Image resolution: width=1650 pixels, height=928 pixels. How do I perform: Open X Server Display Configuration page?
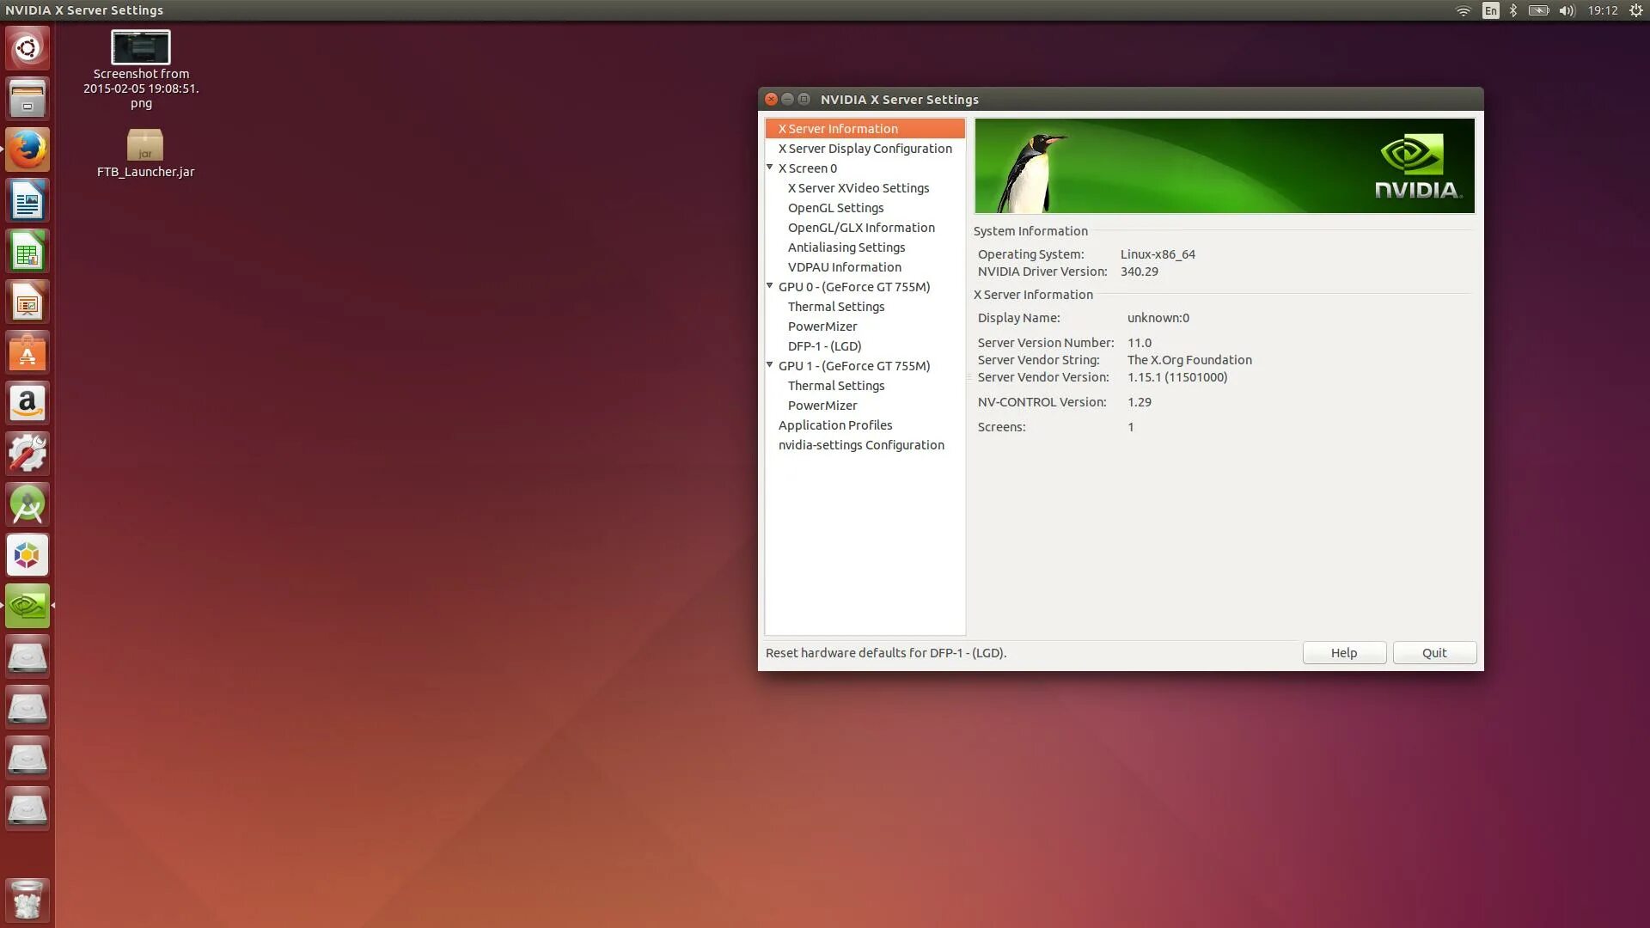point(865,149)
